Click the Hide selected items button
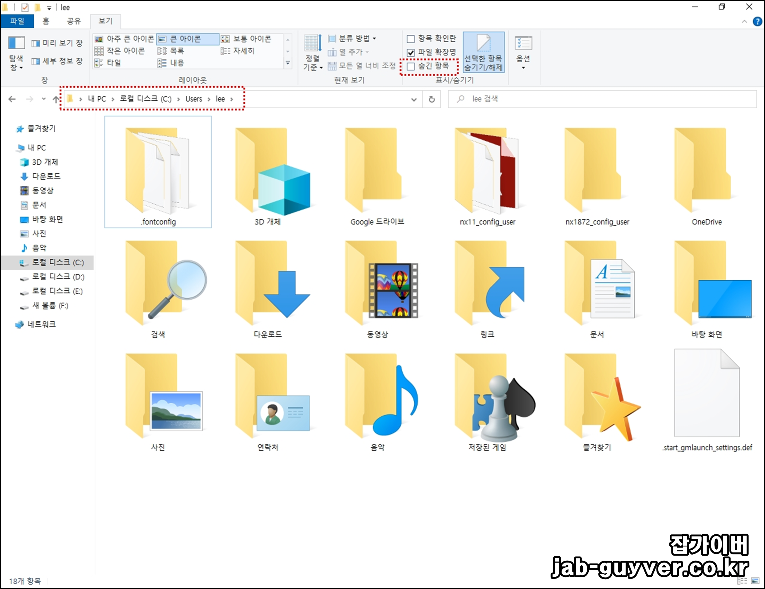Viewport: 765px width, 589px height. point(483,52)
